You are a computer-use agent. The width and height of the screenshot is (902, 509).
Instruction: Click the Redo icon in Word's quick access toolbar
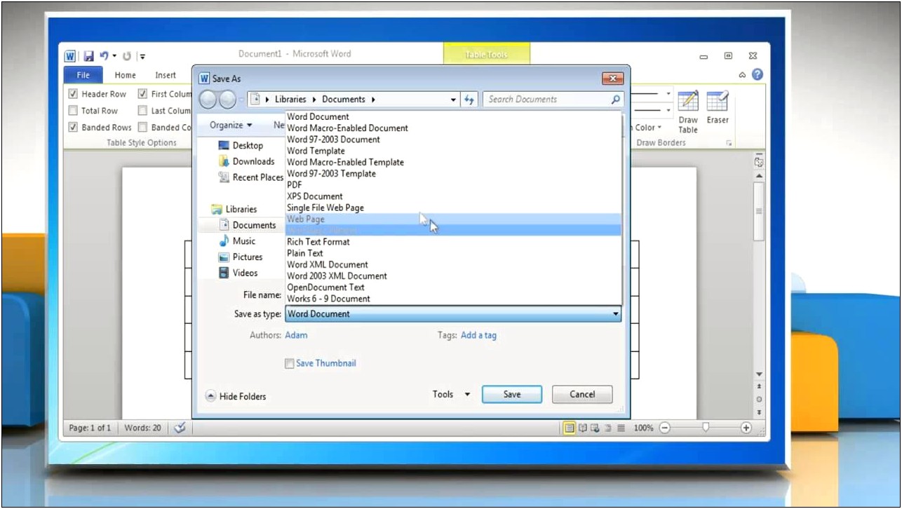click(127, 57)
